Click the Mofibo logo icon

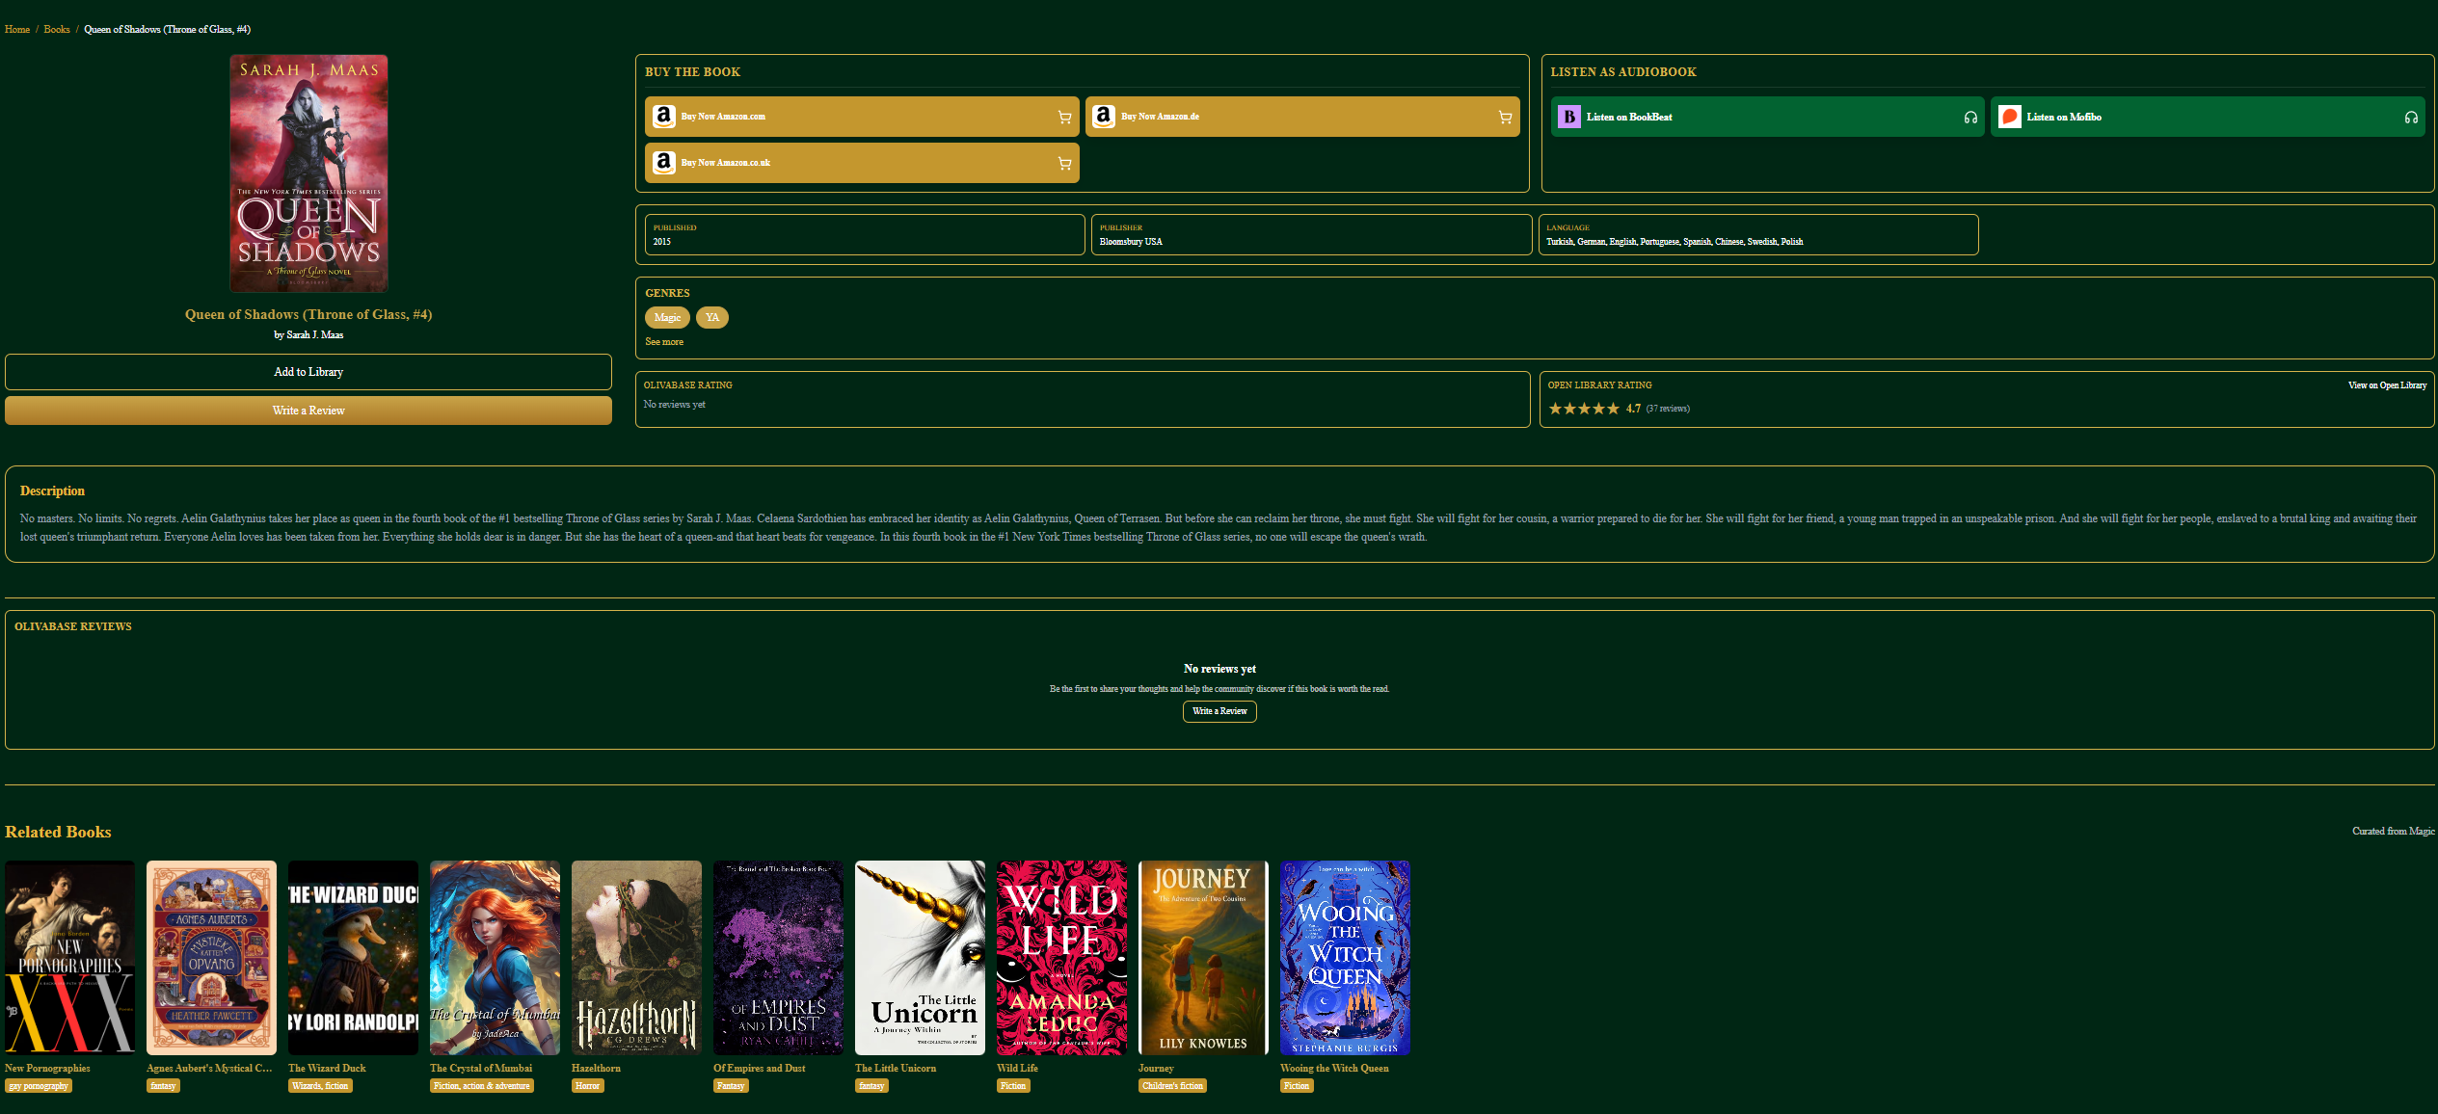point(2009,116)
